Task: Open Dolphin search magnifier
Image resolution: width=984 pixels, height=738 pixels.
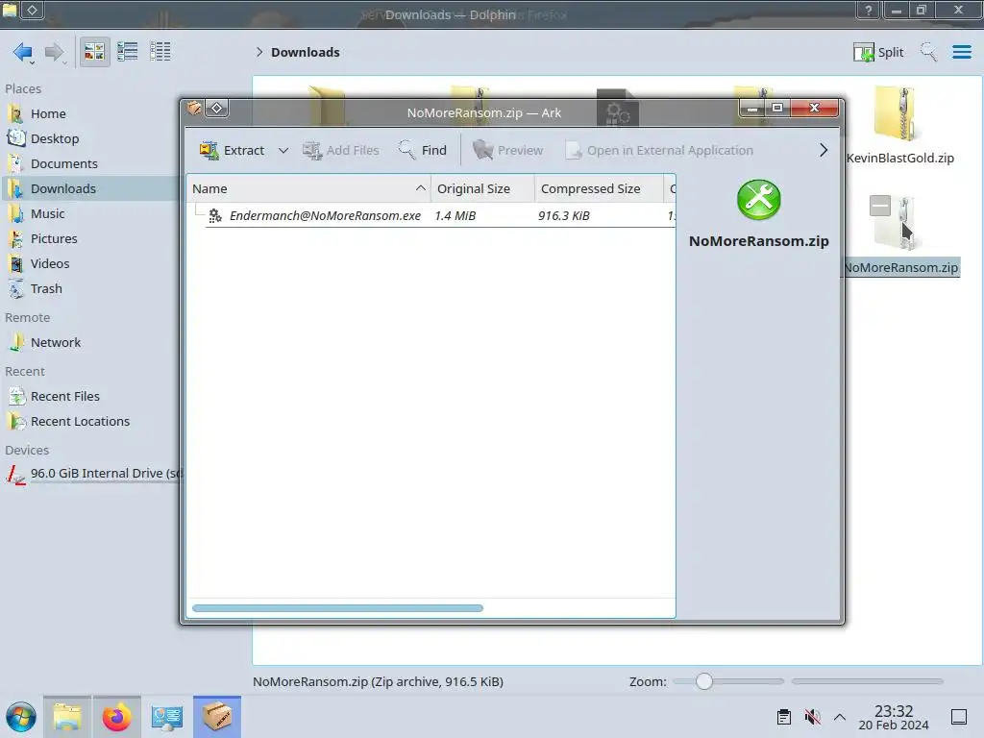Action: tap(928, 52)
